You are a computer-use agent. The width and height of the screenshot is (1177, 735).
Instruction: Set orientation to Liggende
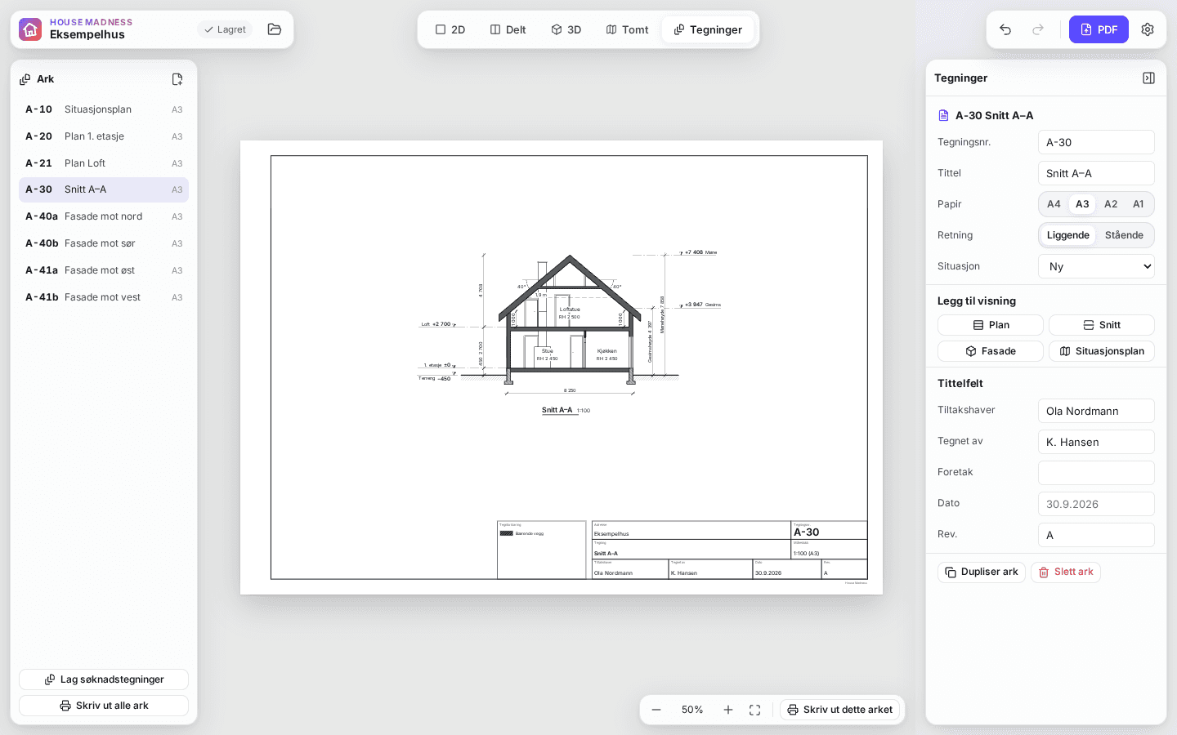pos(1068,235)
